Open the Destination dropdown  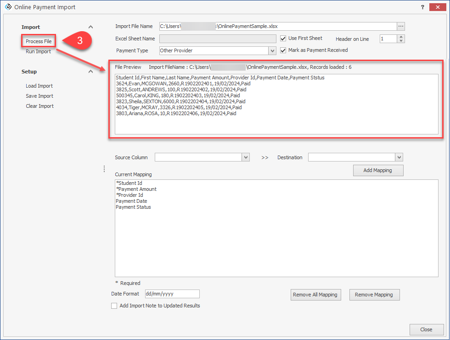tap(399, 157)
